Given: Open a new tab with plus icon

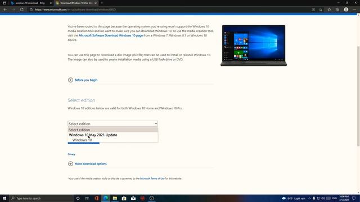Looking at the screenshot, I should [x=102, y=3].
